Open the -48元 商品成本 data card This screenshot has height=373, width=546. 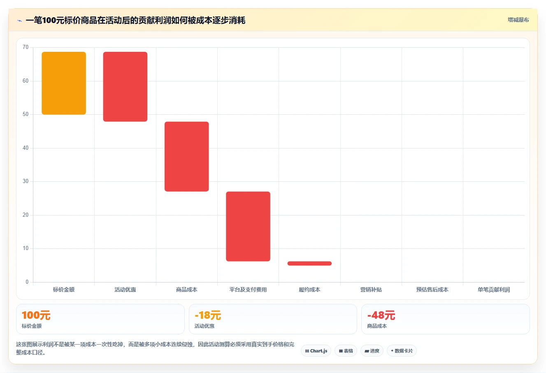[445, 319]
